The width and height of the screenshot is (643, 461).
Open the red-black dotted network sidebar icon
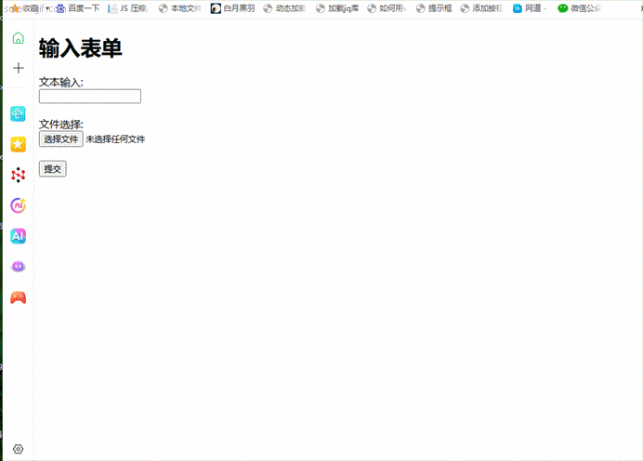(18, 175)
